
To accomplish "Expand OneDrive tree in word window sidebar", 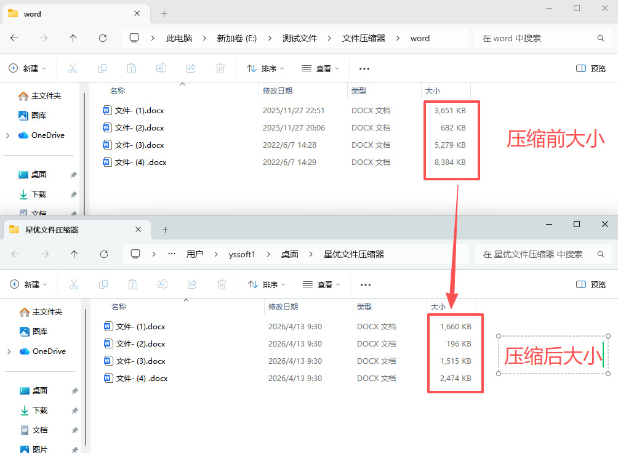I will tap(8, 135).
